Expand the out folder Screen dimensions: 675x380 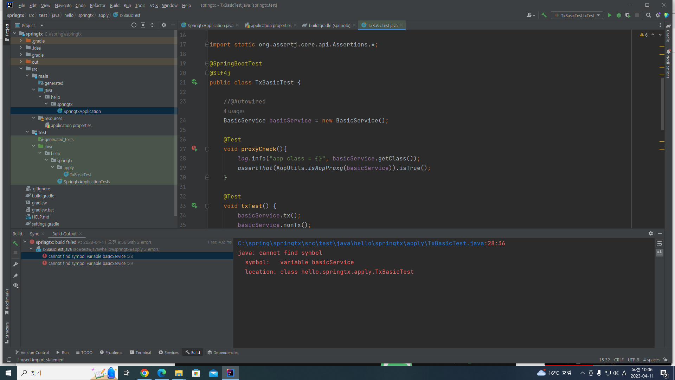21,62
